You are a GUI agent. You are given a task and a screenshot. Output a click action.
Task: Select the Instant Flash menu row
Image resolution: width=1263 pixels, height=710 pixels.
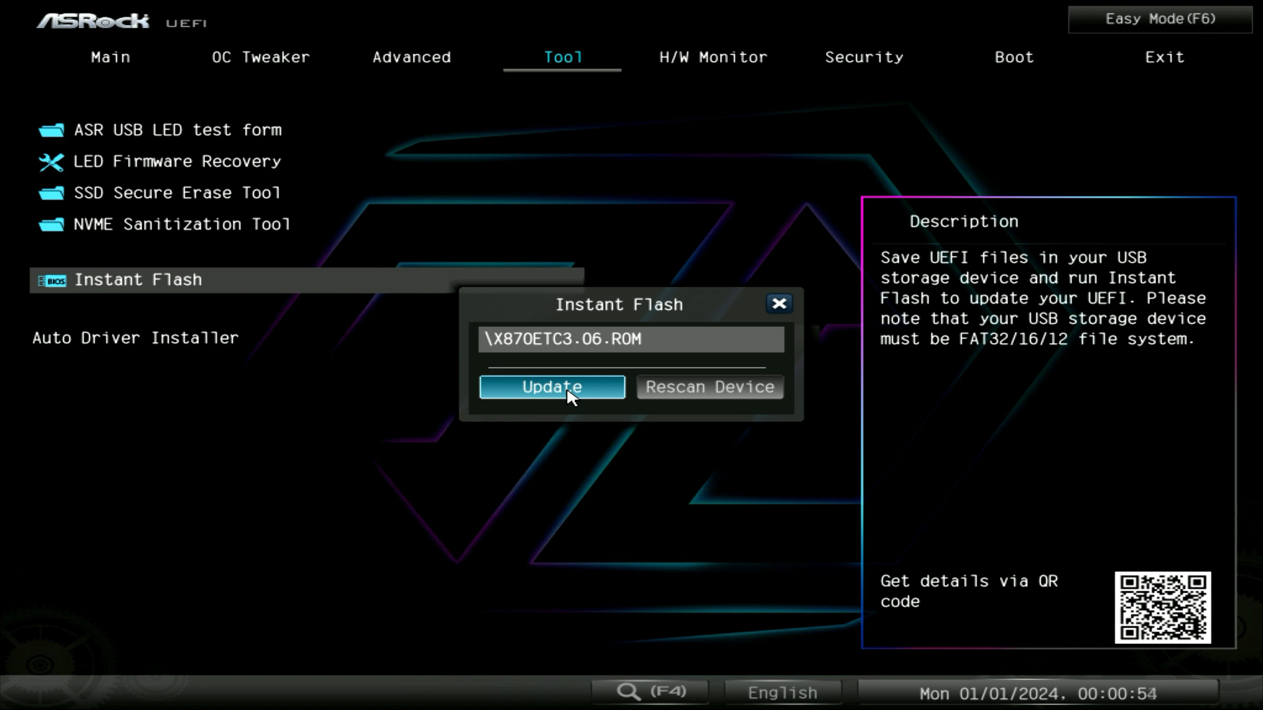pos(307,280)
